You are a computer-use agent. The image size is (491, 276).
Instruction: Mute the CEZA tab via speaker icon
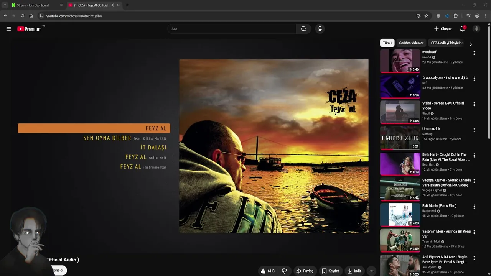point(112,5)
